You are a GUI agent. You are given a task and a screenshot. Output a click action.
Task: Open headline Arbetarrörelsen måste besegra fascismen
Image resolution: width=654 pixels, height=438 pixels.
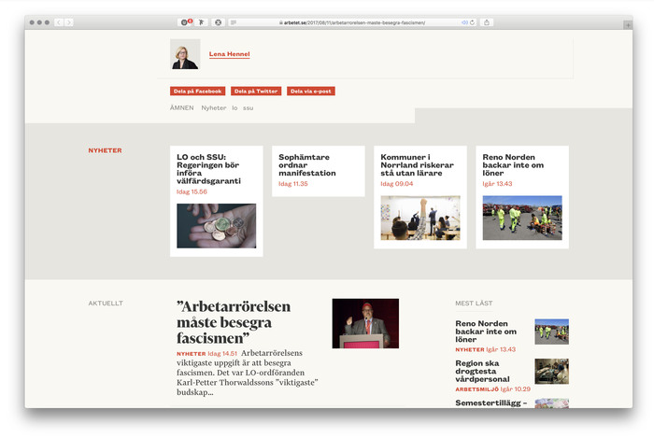pyautogui.click(x=234, y=322)
